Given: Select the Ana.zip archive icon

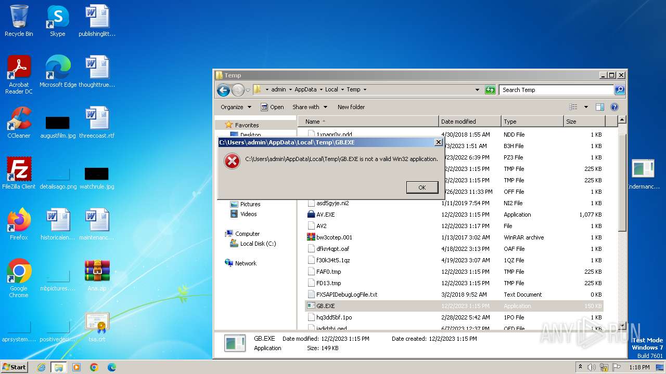Looking at the screenshot, I should point(97,275).
